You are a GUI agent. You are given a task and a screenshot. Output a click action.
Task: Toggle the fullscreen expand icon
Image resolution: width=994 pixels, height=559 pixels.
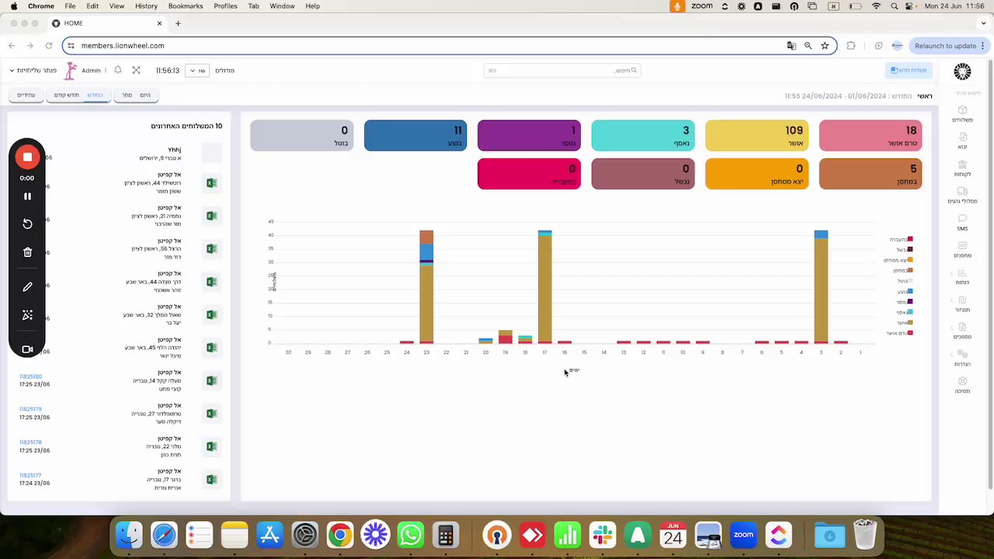(x=136, y=70)
